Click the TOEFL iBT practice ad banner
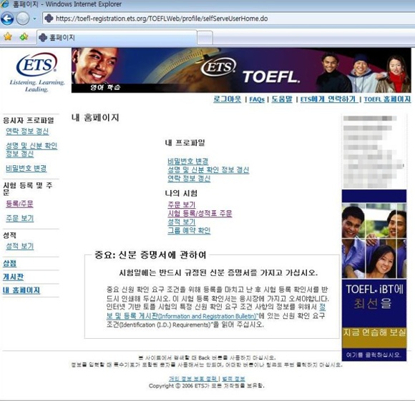 click(x=374, y=275)
